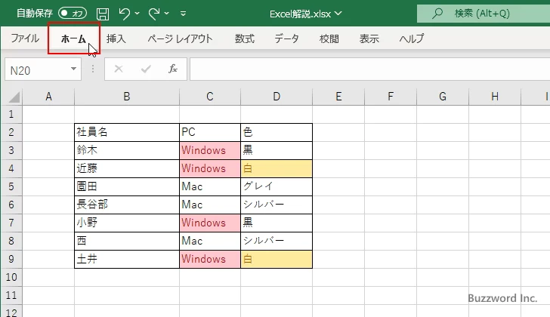Click the Undo arrow icon
The image size is (550, 317).
tap(124, 14)
